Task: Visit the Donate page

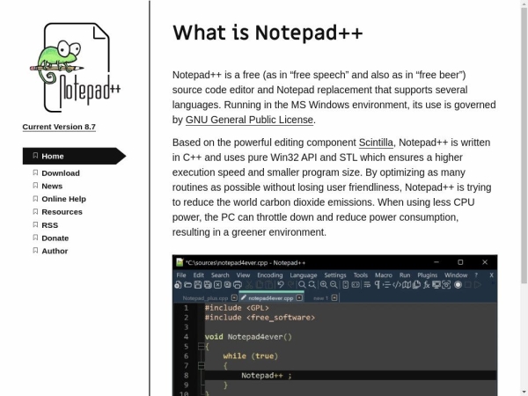Action: click(55, 238)
